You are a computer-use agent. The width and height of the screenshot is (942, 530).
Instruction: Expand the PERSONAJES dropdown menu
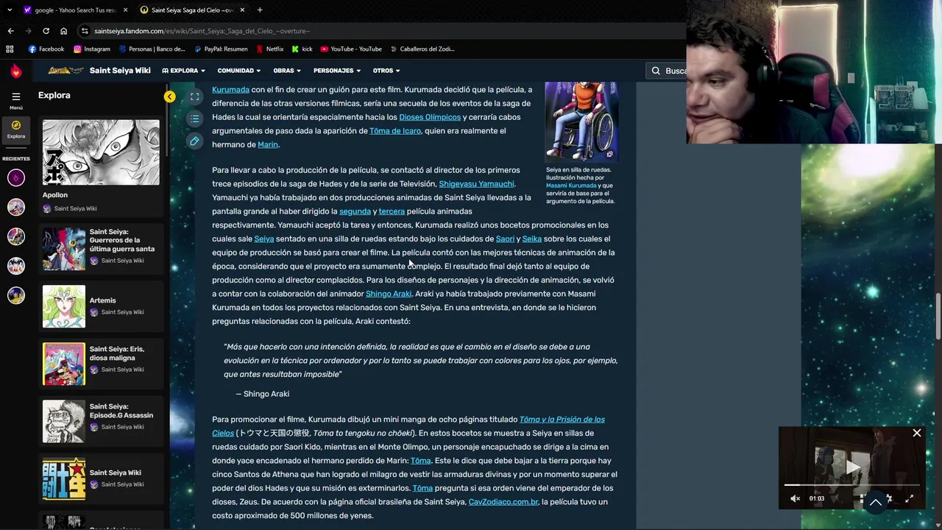click(337, 71)
